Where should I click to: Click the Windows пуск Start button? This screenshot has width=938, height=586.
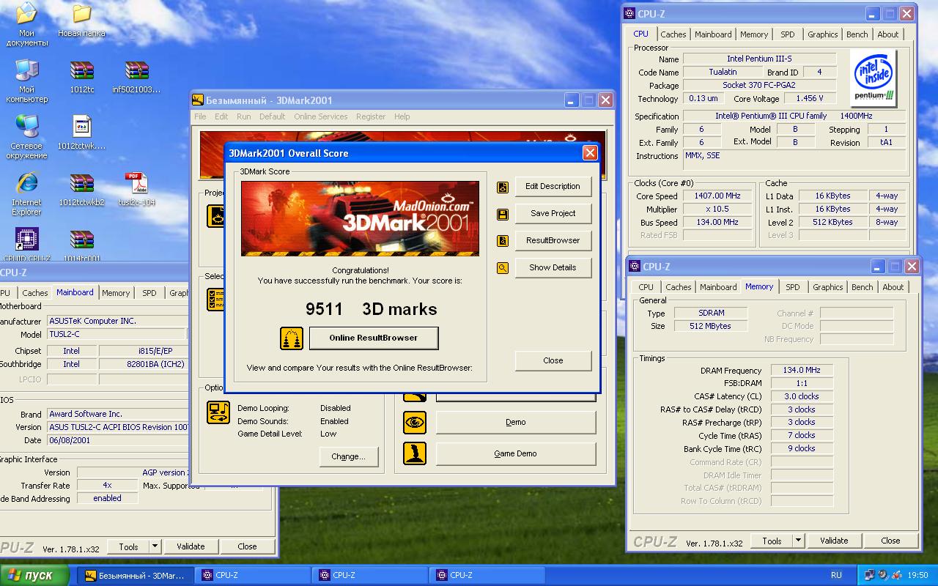tap(35, 575)
